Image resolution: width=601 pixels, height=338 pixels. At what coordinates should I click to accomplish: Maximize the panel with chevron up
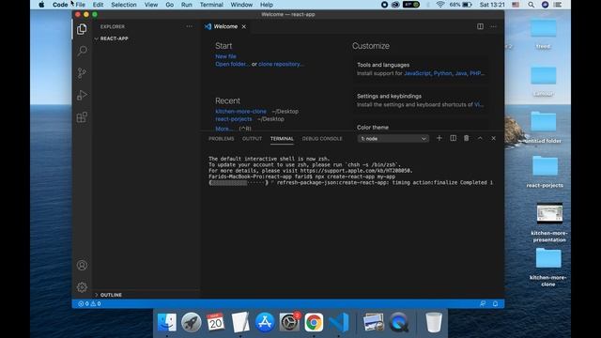click(x=480, y=138)
